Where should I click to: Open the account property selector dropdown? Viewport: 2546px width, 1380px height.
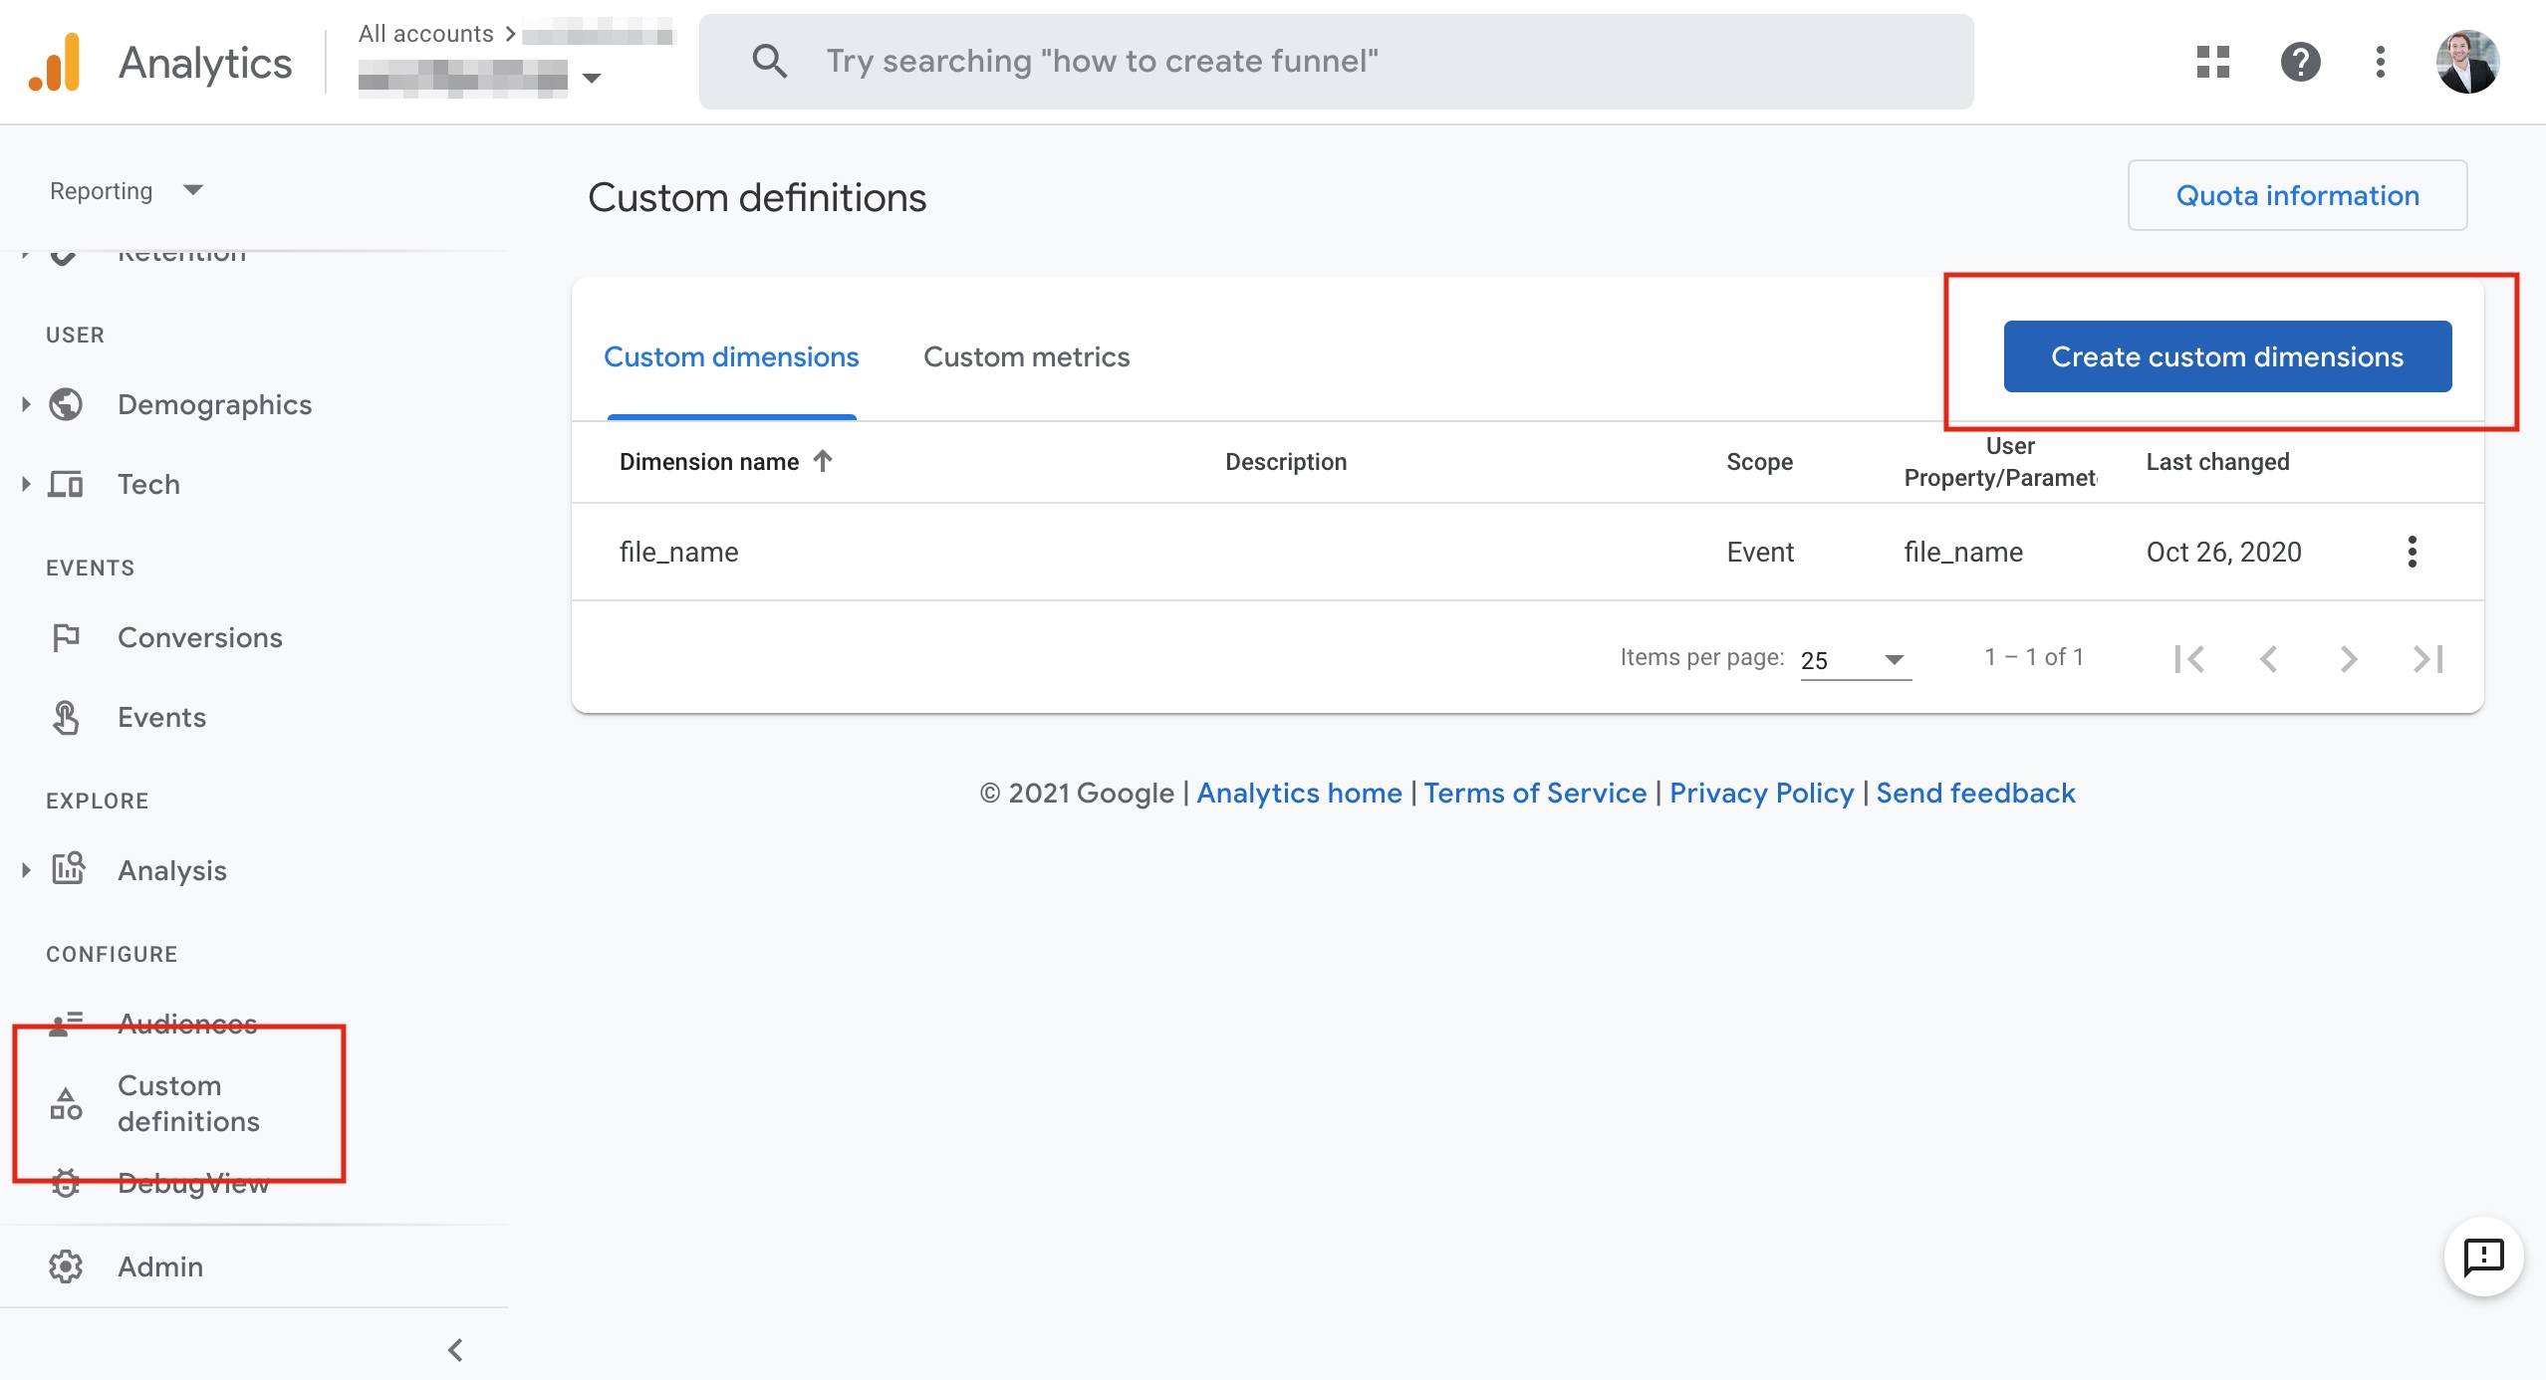tap(590, 78)
